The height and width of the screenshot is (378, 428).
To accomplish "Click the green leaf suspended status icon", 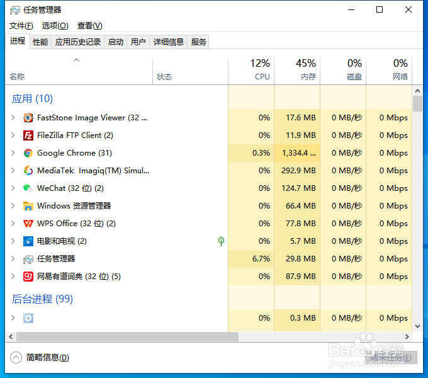I will [x=221, y=241].
